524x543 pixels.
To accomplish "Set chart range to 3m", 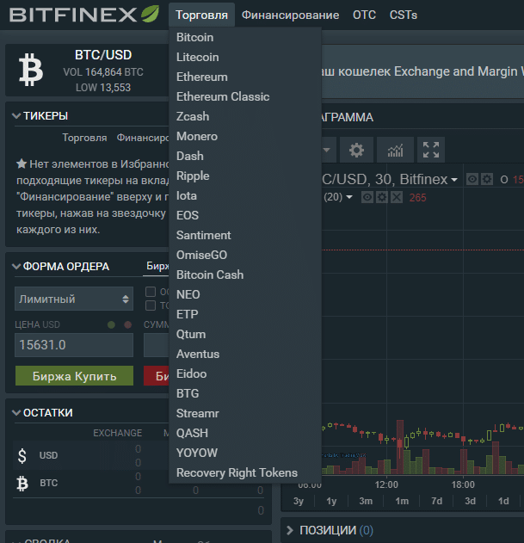I will (366, 501).
